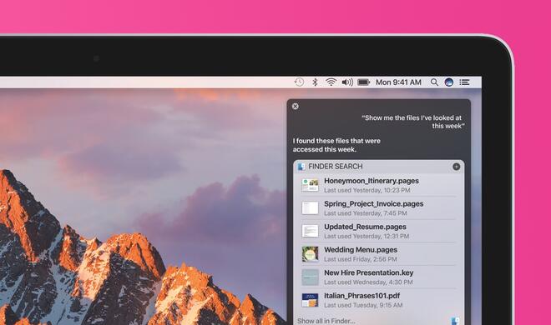The image size is (551, 325).
Task: Check the battery status icon
Action: (363, 82)
